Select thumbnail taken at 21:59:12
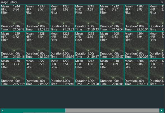165x113 pixels. pyautogui.click(x=13, y=18)
